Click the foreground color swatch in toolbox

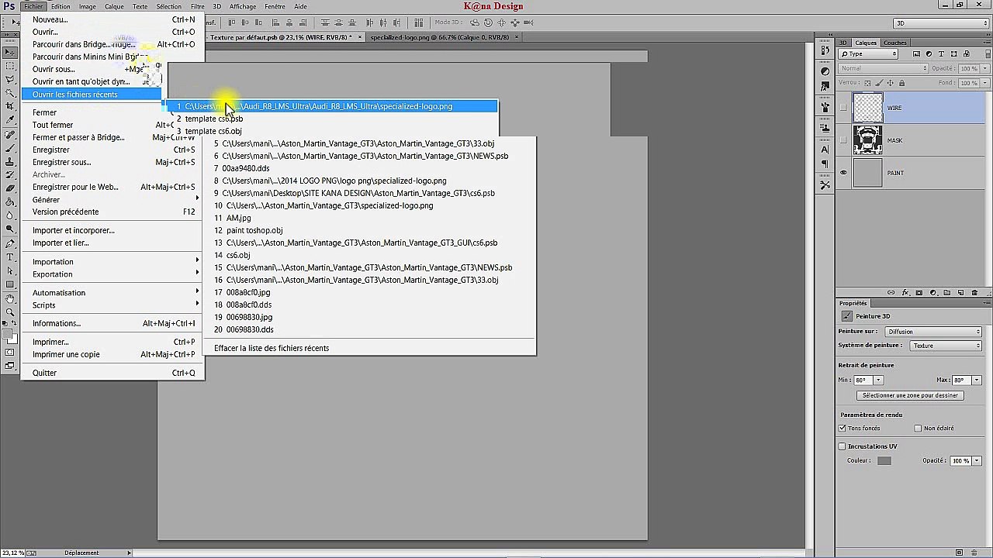click(x=8, y=335)
